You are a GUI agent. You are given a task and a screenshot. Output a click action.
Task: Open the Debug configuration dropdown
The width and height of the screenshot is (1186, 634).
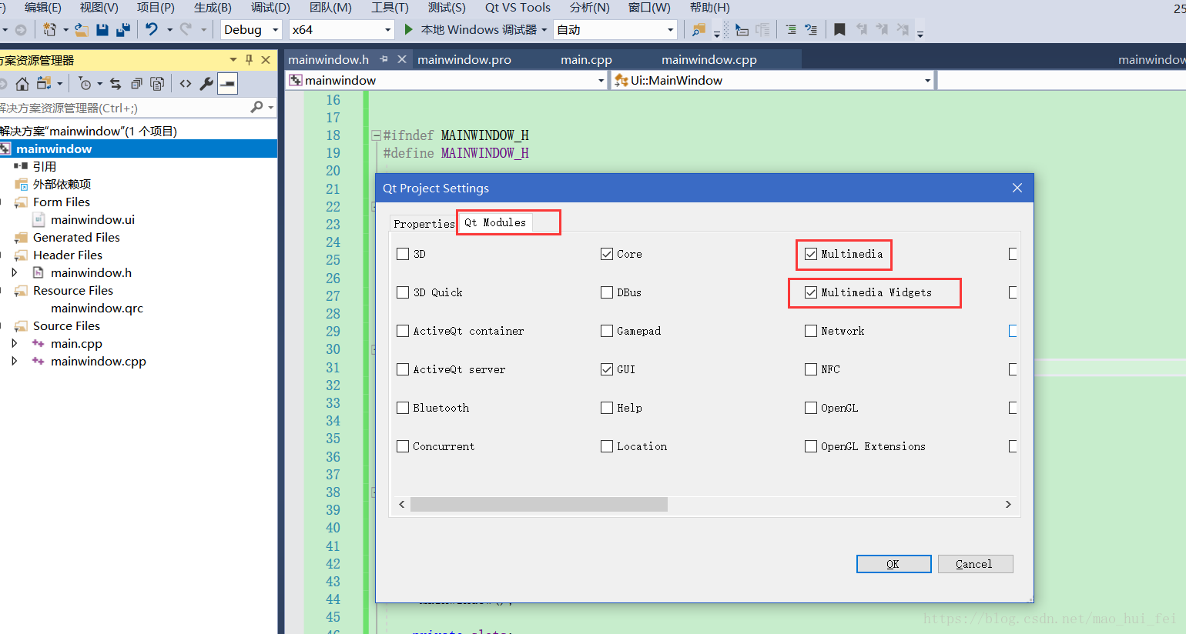[251, 29]
